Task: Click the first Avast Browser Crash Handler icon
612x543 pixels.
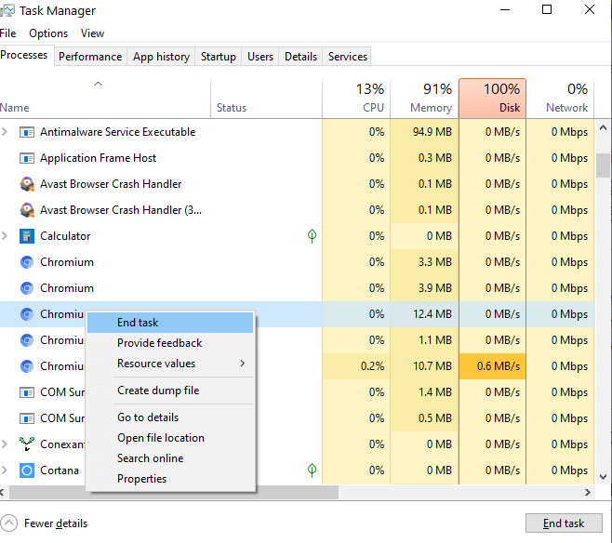Action: tap(27, 184)
